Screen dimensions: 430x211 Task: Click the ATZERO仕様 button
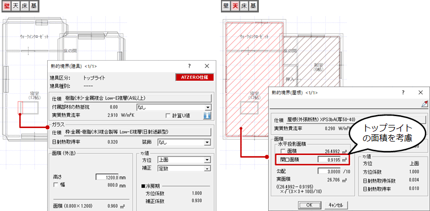pos(195,78)
